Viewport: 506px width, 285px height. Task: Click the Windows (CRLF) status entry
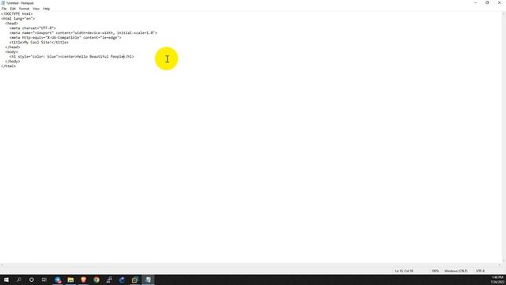(456, 271)
